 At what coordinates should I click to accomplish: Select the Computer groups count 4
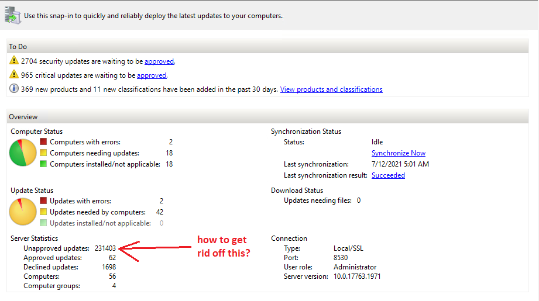click(114, 286)
